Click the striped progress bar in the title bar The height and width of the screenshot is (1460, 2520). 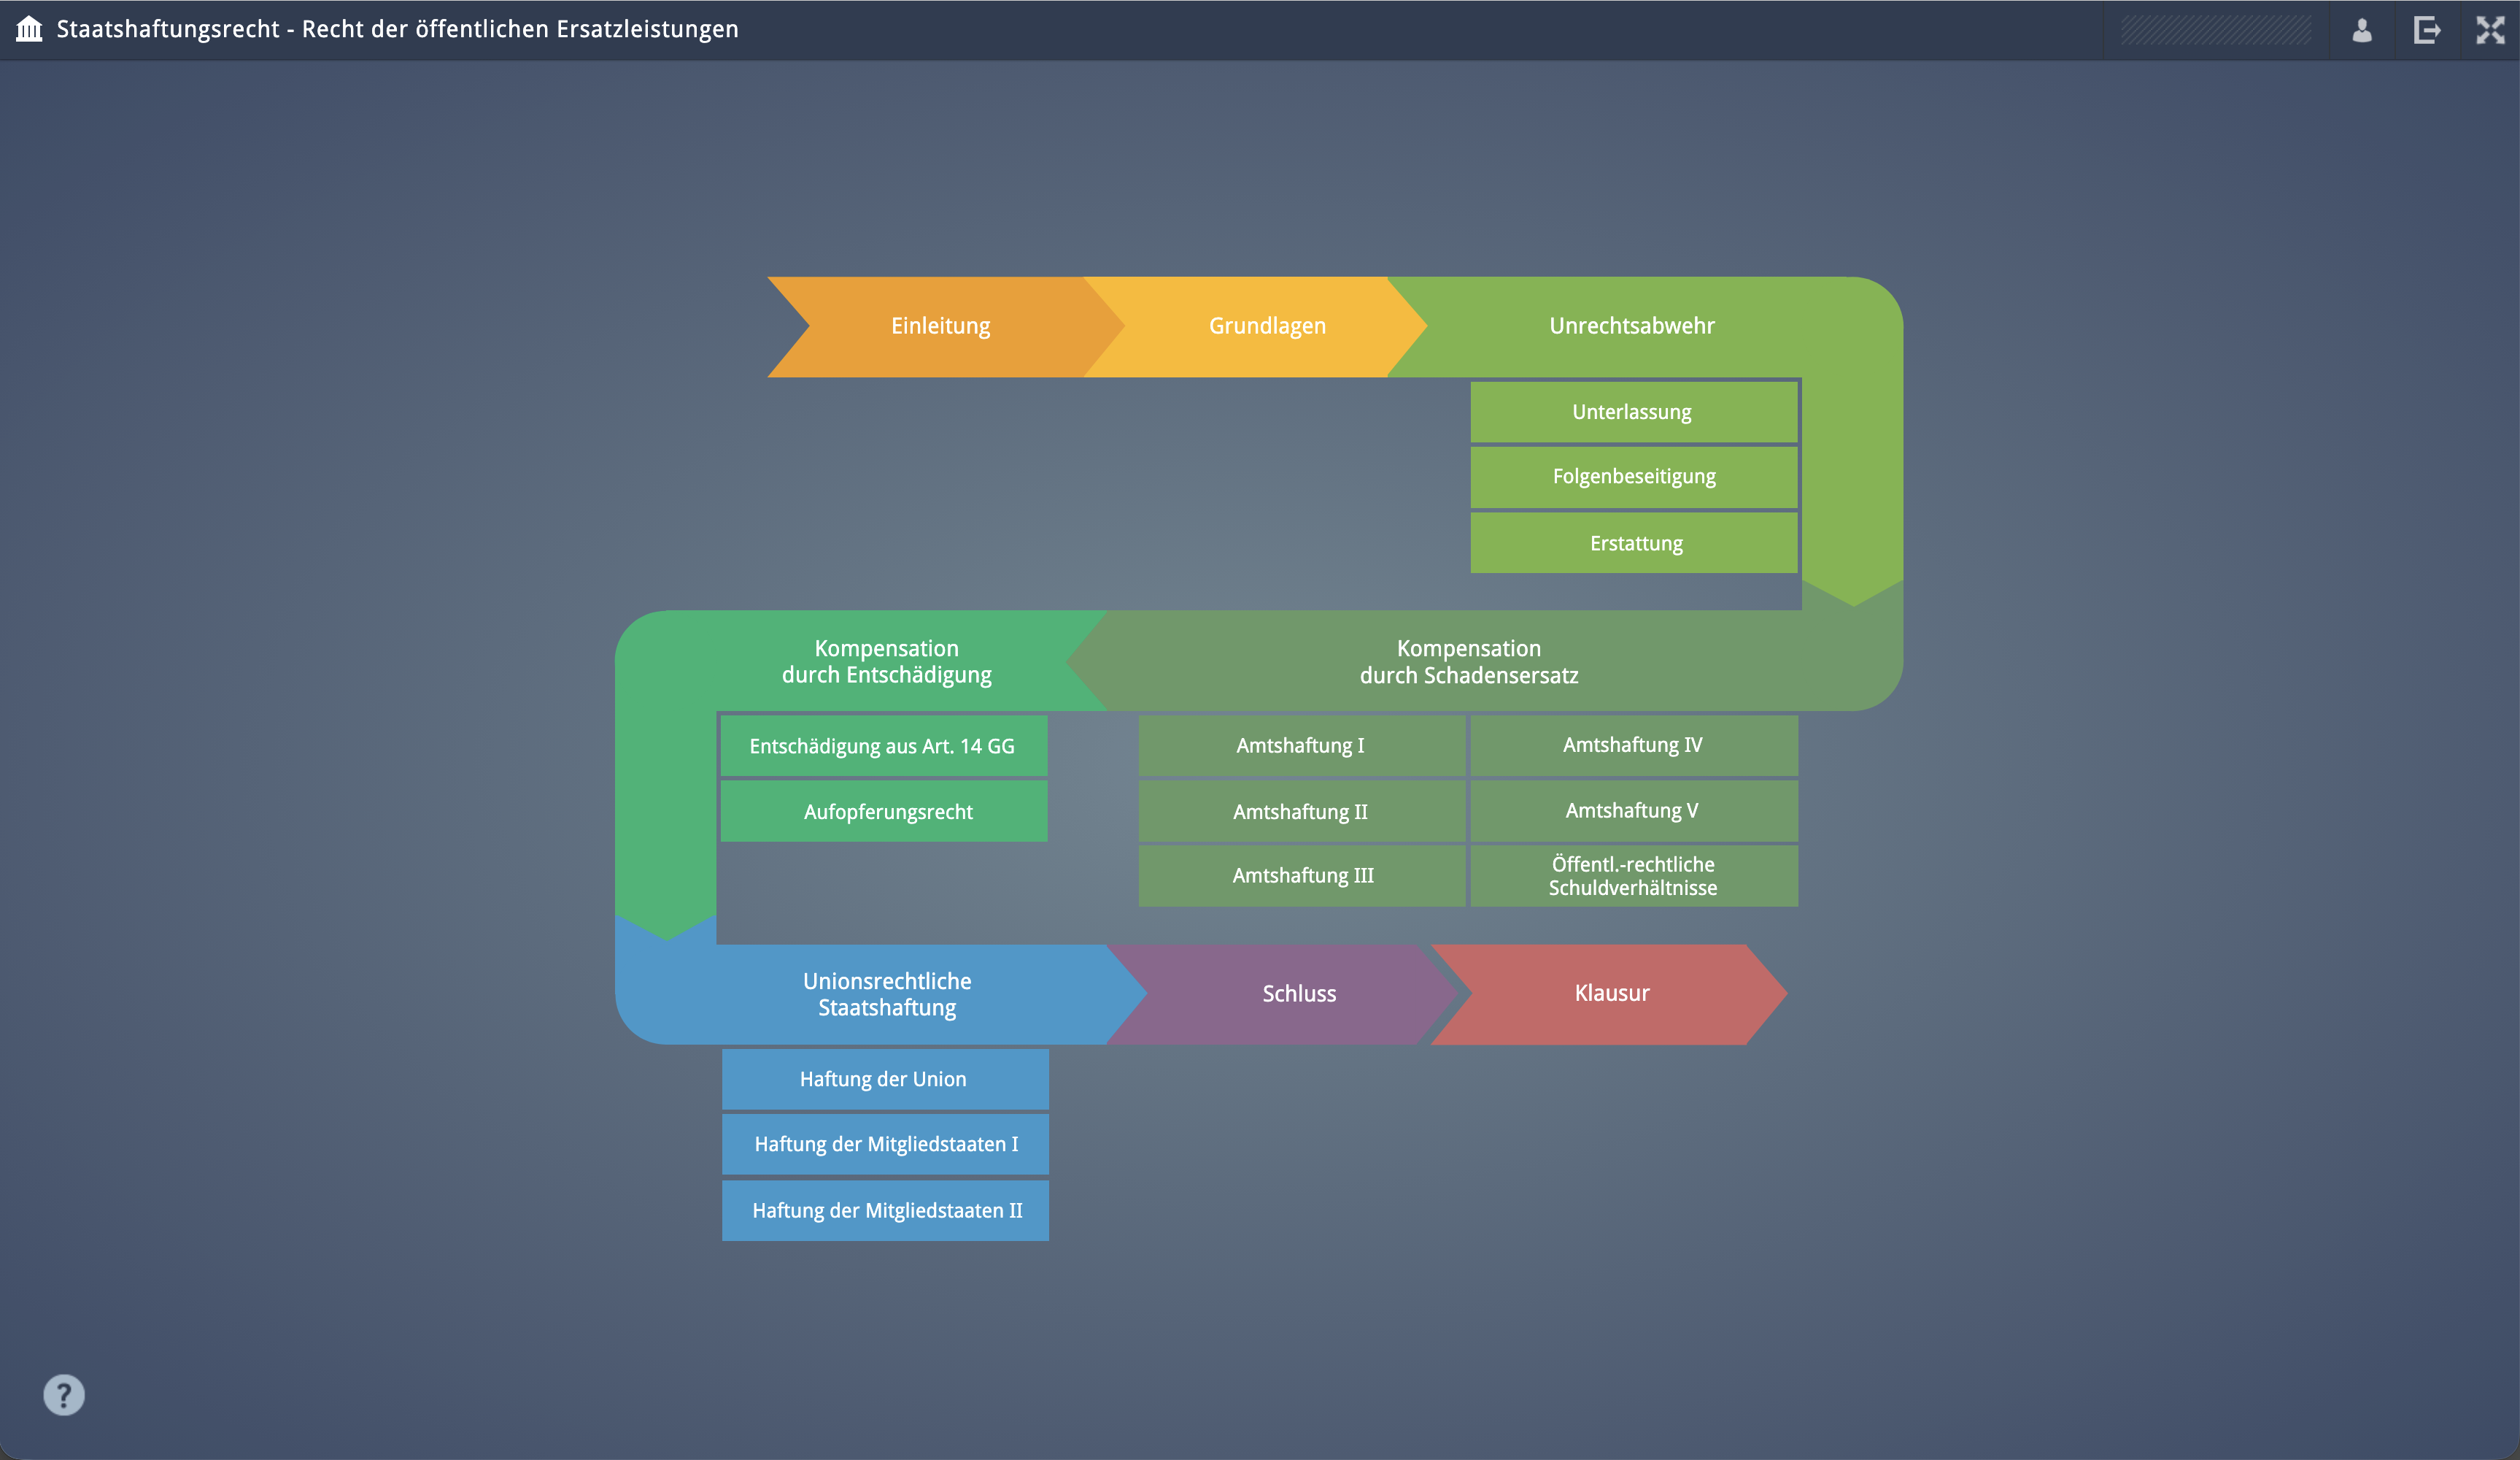tap(2215, 30)
